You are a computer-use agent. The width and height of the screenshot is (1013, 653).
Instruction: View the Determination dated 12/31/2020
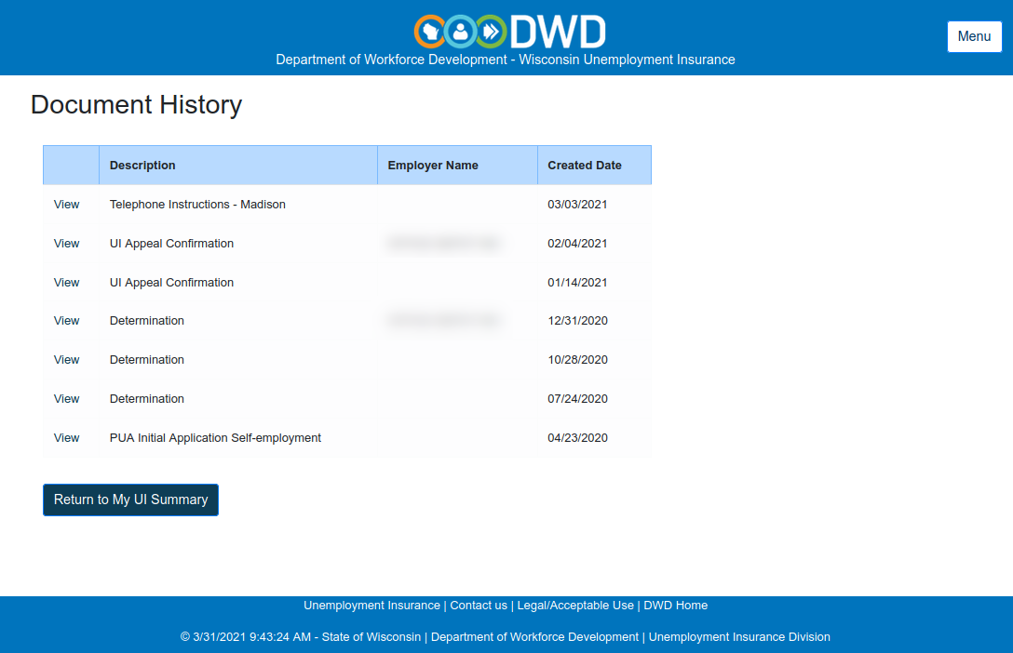click(66, 321)
